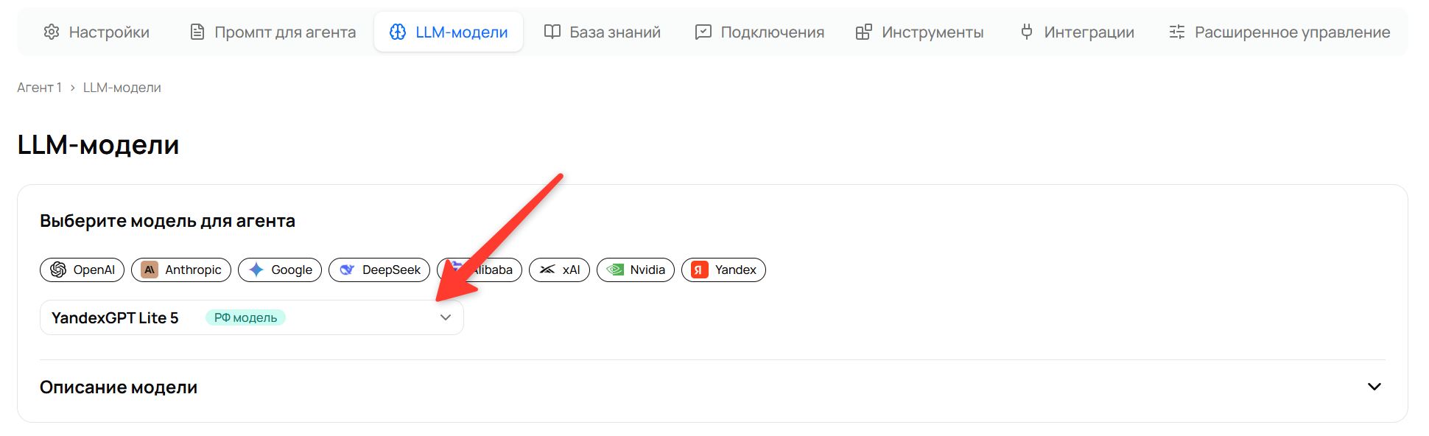The height and width of the screenshot is (436, 1429).
Task: Click the Описание модели chevron
Action: [x=1374, y=387]
